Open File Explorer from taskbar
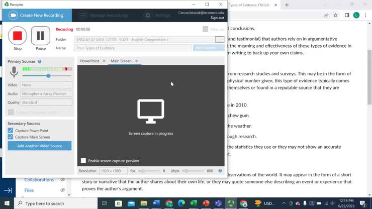The height and width of the screenshot is (209, 372). tap(144, 203)
